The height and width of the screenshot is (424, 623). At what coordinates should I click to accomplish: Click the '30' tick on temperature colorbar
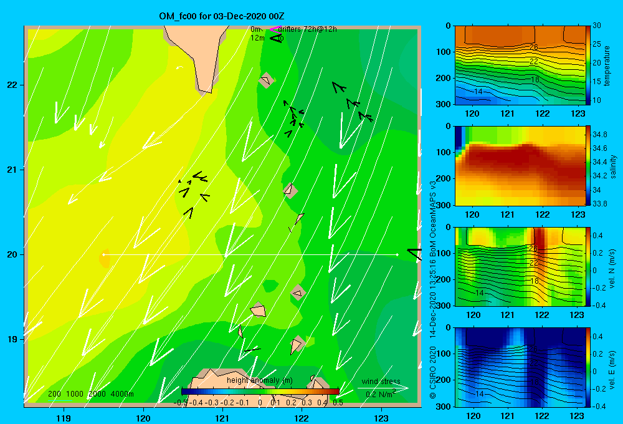[596, 25]
